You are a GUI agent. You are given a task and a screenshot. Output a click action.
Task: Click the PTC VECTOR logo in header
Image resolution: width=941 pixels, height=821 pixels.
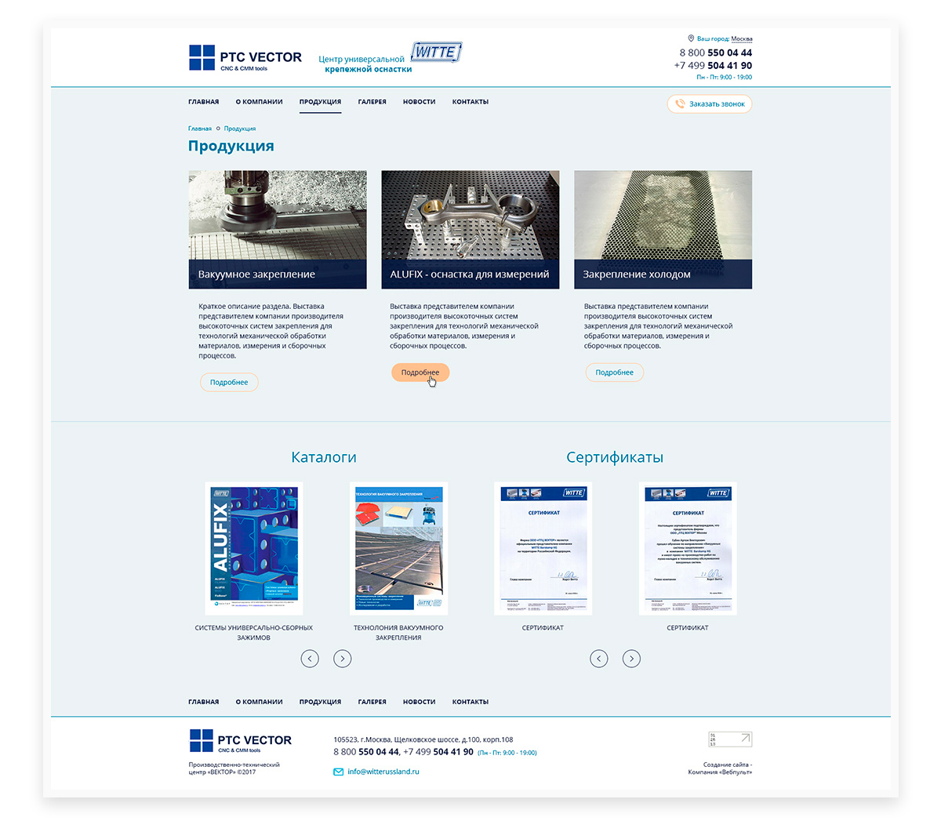click(245, 58)
